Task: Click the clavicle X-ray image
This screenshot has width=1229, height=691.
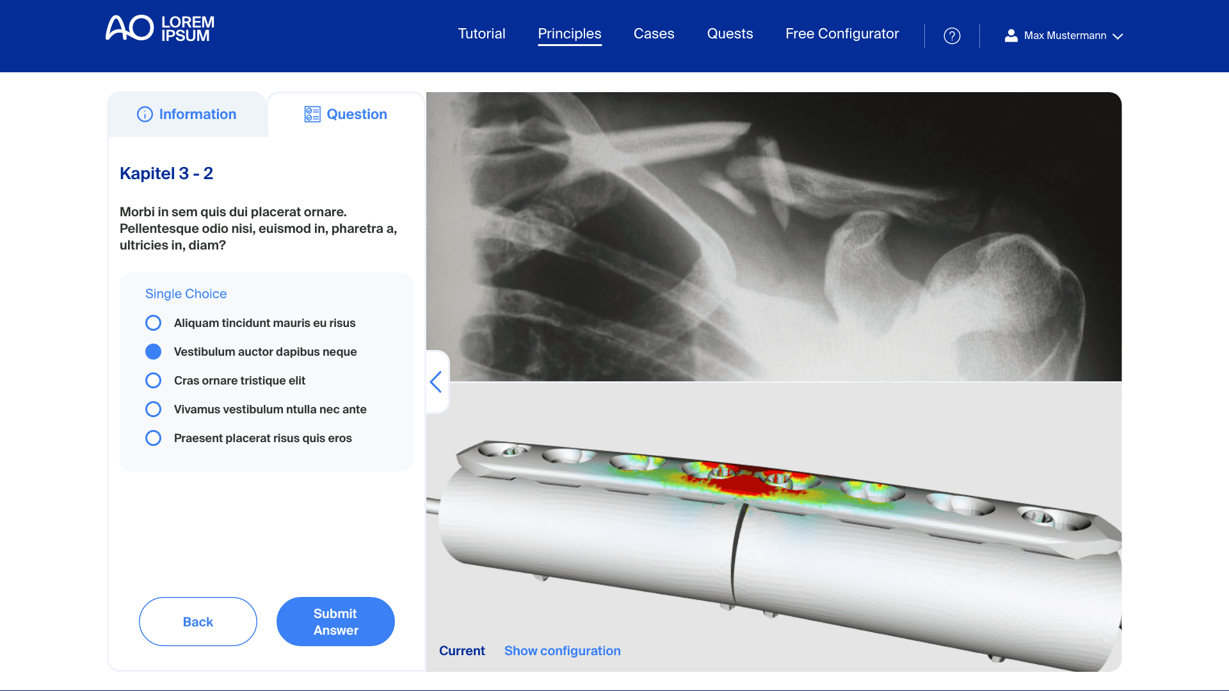Action: 774,237
